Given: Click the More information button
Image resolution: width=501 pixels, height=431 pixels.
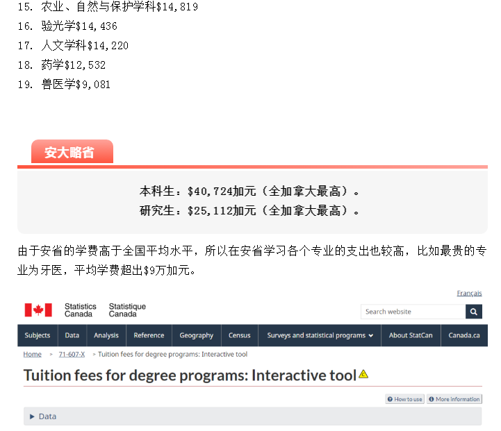Looking at the screenshot, I should point(454,399).
